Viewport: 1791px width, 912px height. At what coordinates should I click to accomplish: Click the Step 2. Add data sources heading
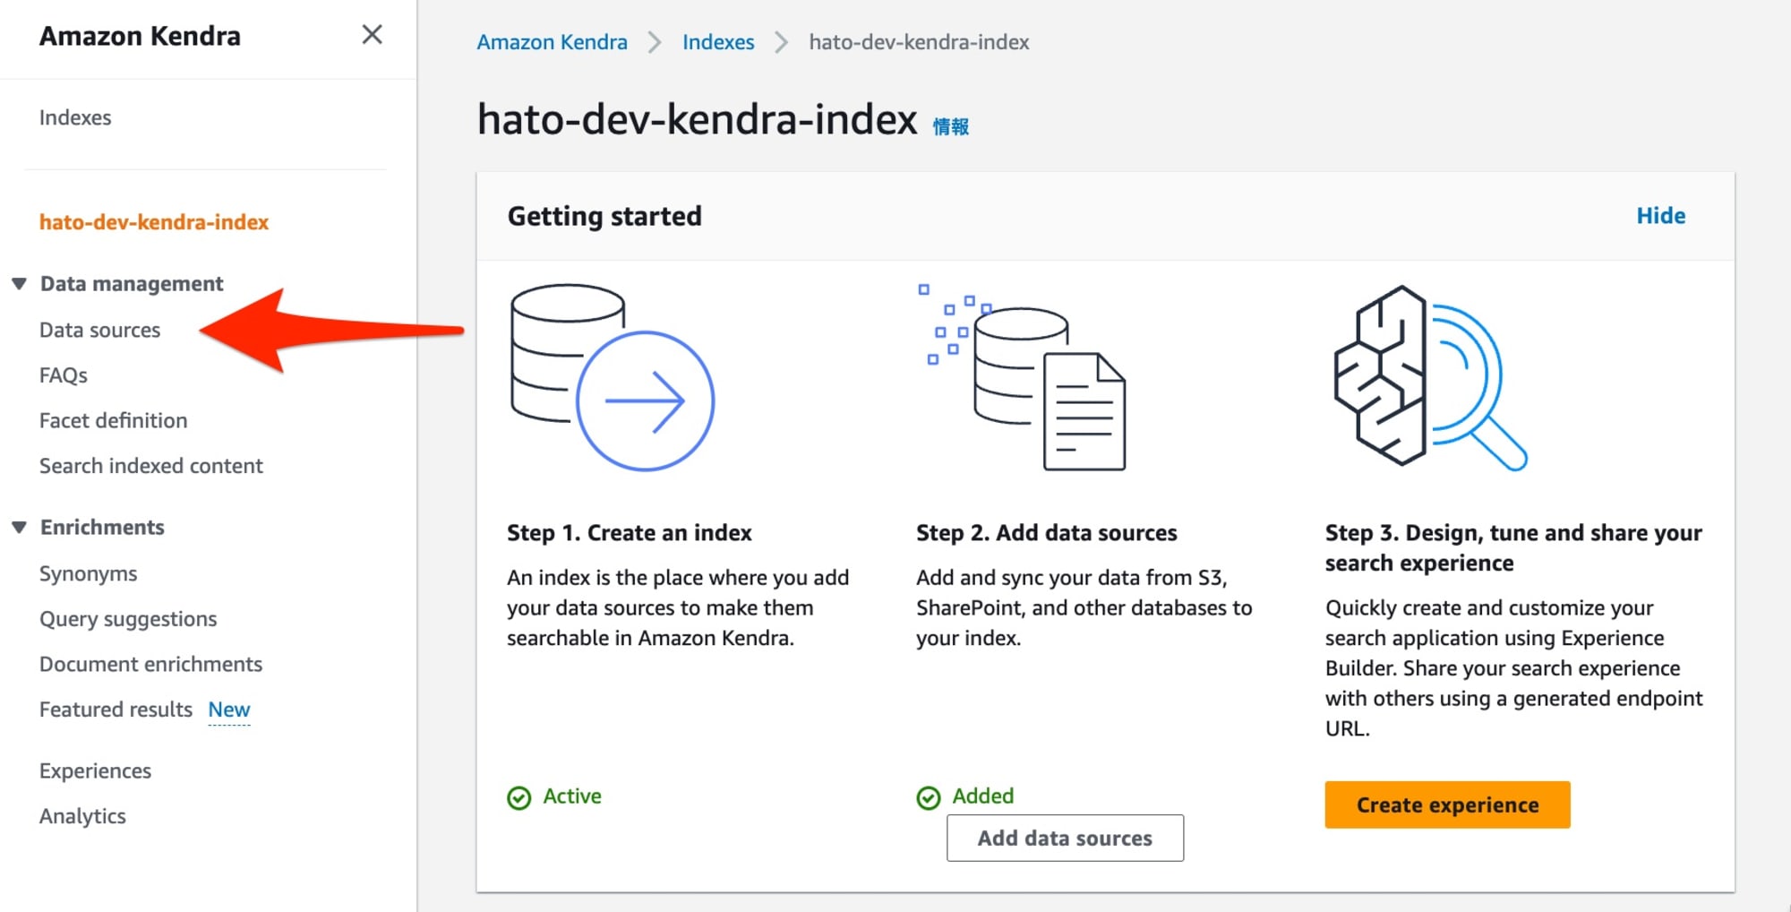pyautogui.click(x=1047, y=533)
